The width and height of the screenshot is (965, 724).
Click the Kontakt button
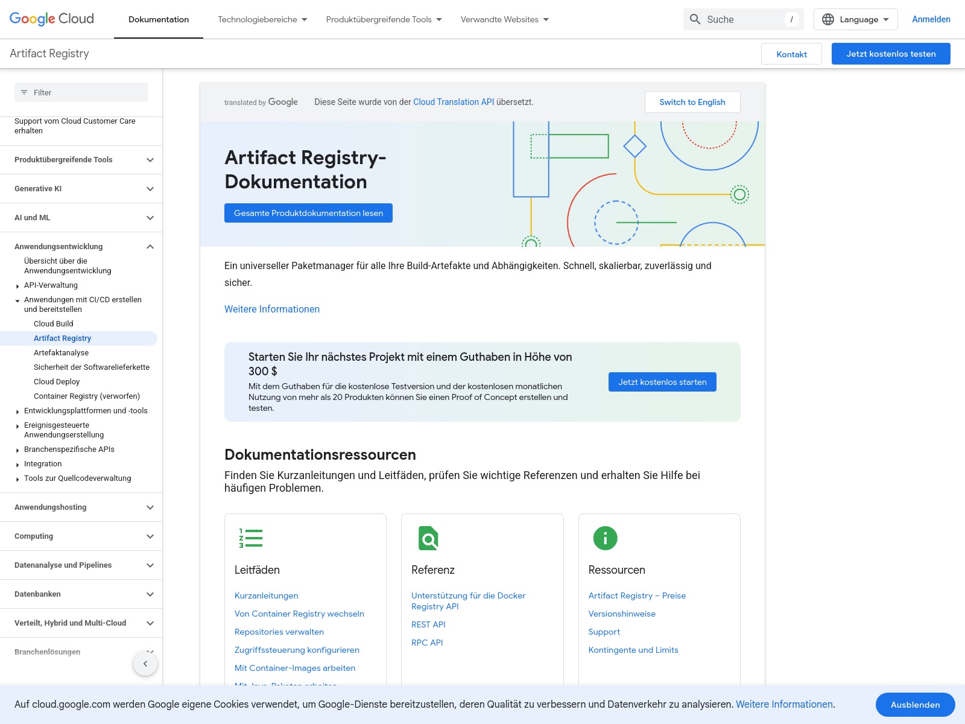[x=791, y=54]
